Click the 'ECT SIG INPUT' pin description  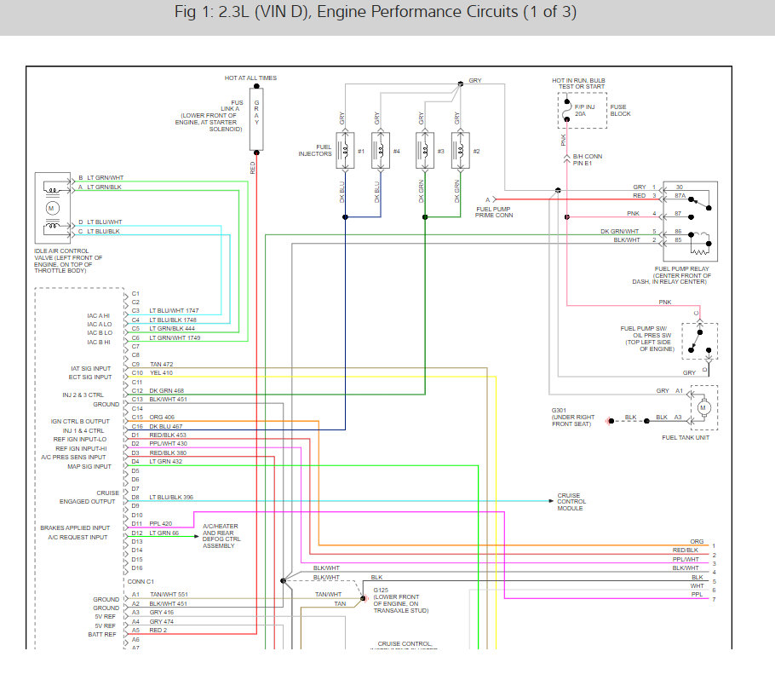90,377
